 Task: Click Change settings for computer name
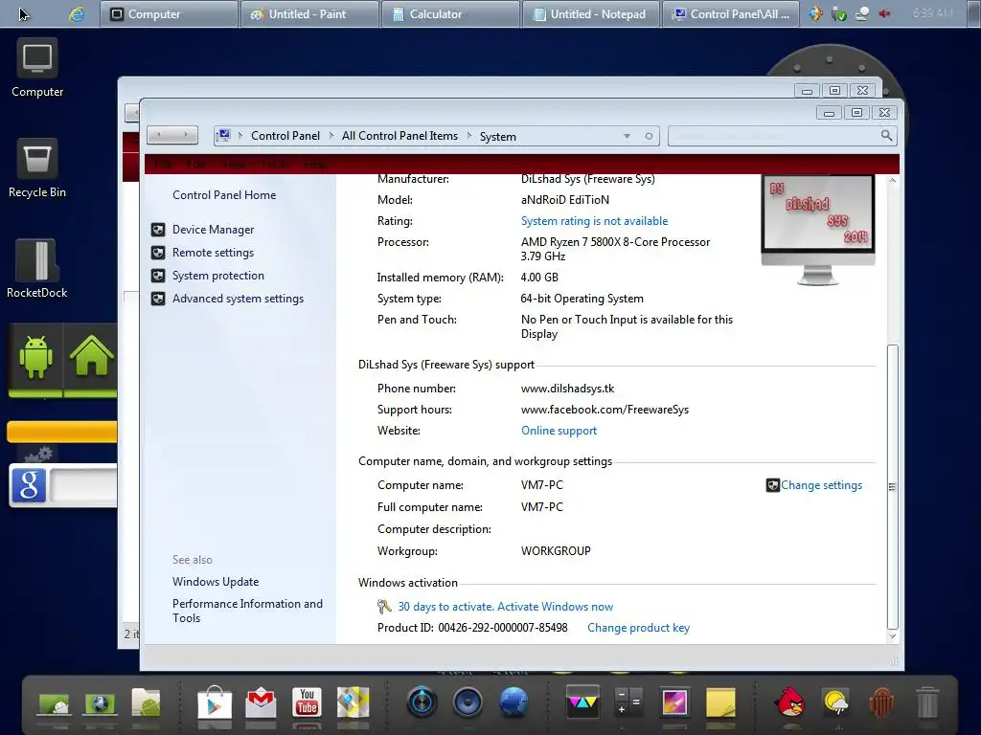(x=821, y=485)
